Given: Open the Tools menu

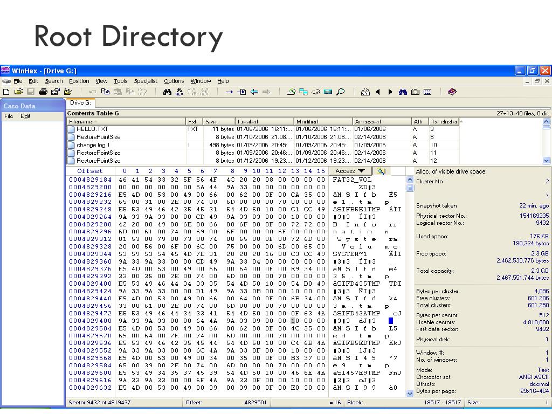Looking at the screenshot, I should (x=121, y=81).
